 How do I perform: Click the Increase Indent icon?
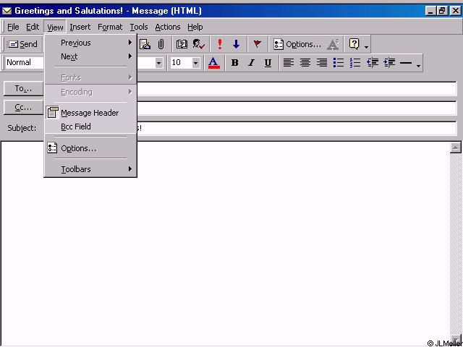click(x=389, y=63)
